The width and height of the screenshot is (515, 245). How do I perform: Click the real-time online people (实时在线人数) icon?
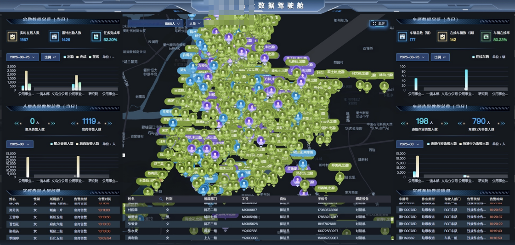click(12, 36)
